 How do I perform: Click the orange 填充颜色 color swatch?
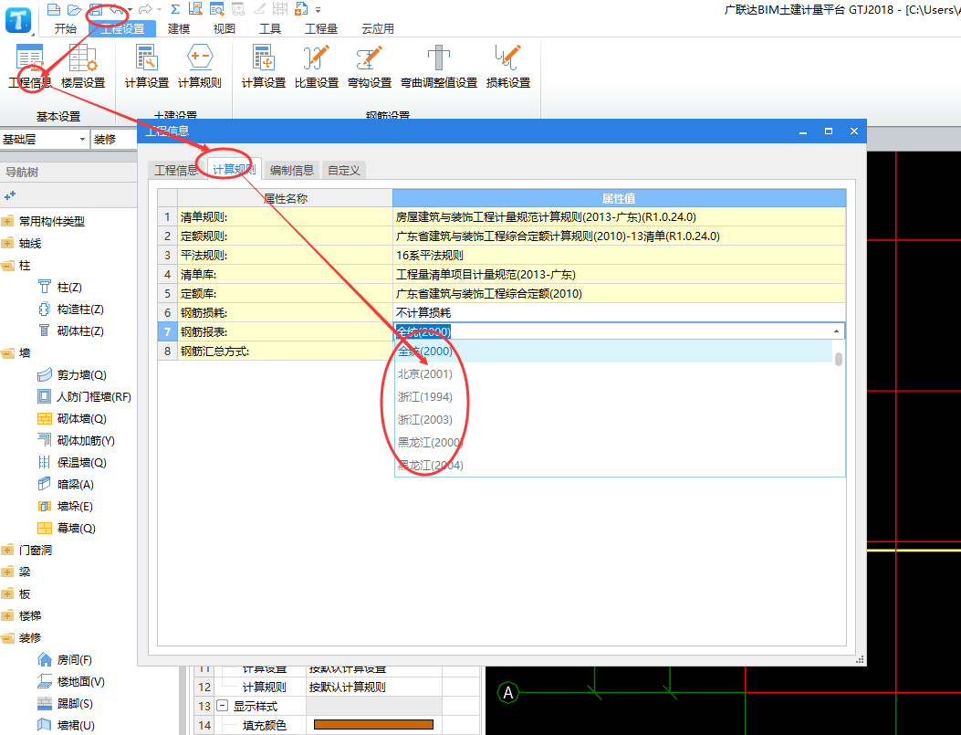[x=373, y=725]
